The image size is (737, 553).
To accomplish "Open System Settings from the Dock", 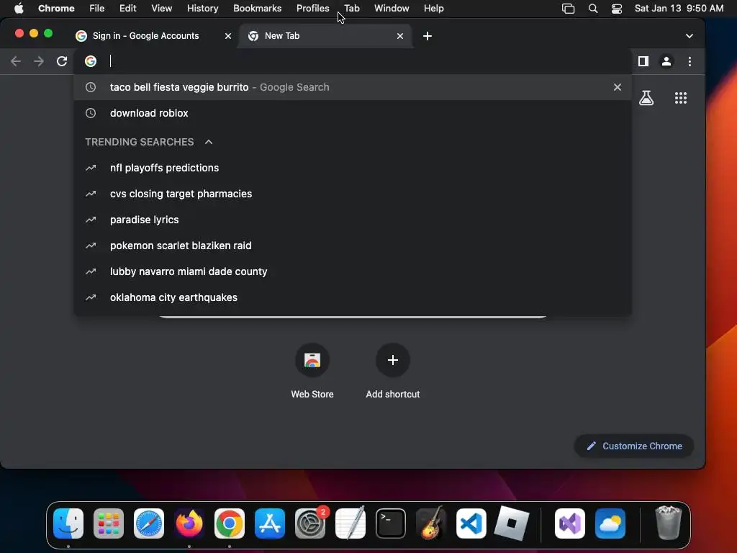I will coord(310,523).
